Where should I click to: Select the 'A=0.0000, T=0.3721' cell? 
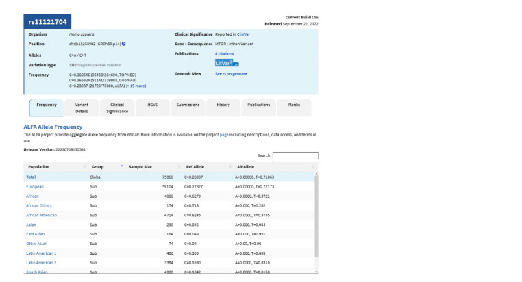252,196
